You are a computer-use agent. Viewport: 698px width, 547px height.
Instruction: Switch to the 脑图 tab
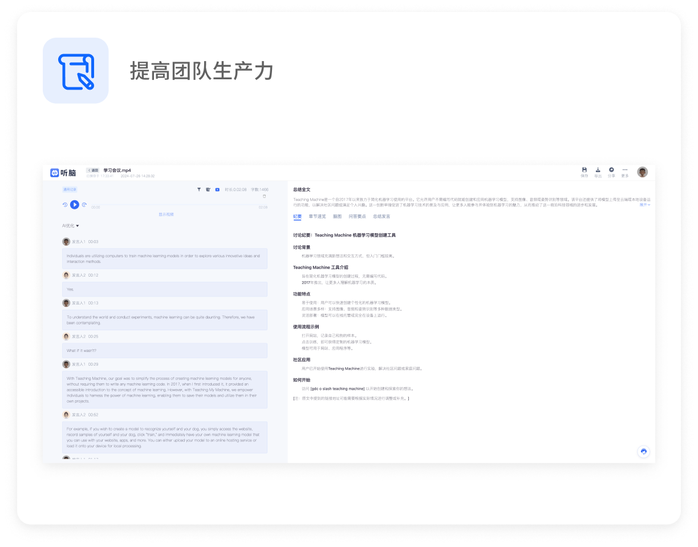(337, 217)
